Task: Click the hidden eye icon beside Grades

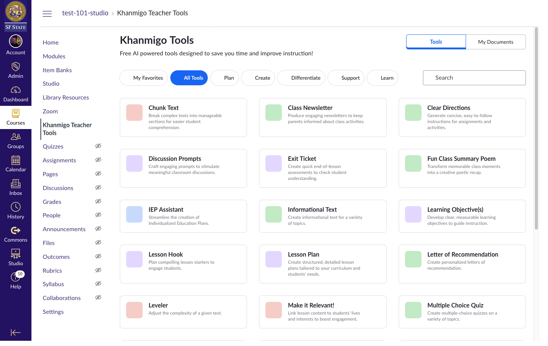Action: 98,201
